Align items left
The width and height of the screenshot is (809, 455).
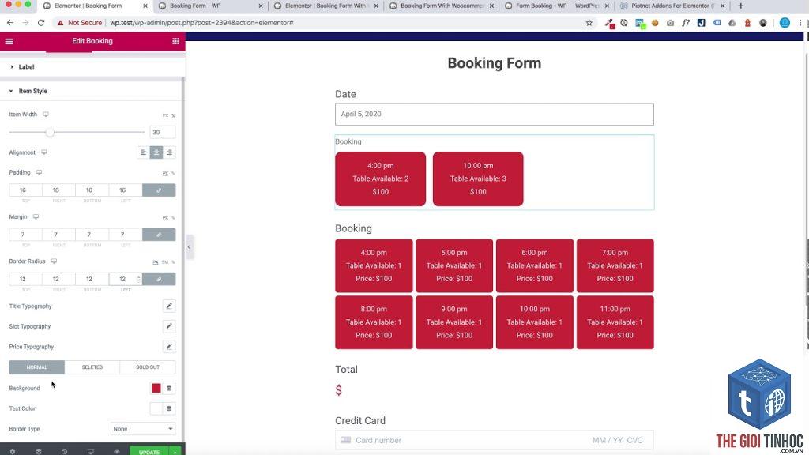pos(144,152)
